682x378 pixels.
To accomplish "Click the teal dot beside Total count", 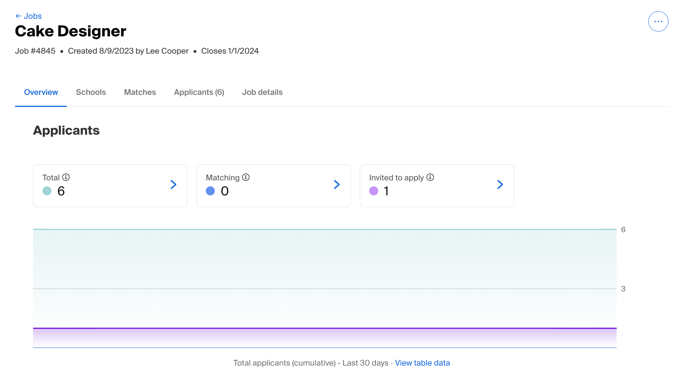I will click(x=47, y=191).
